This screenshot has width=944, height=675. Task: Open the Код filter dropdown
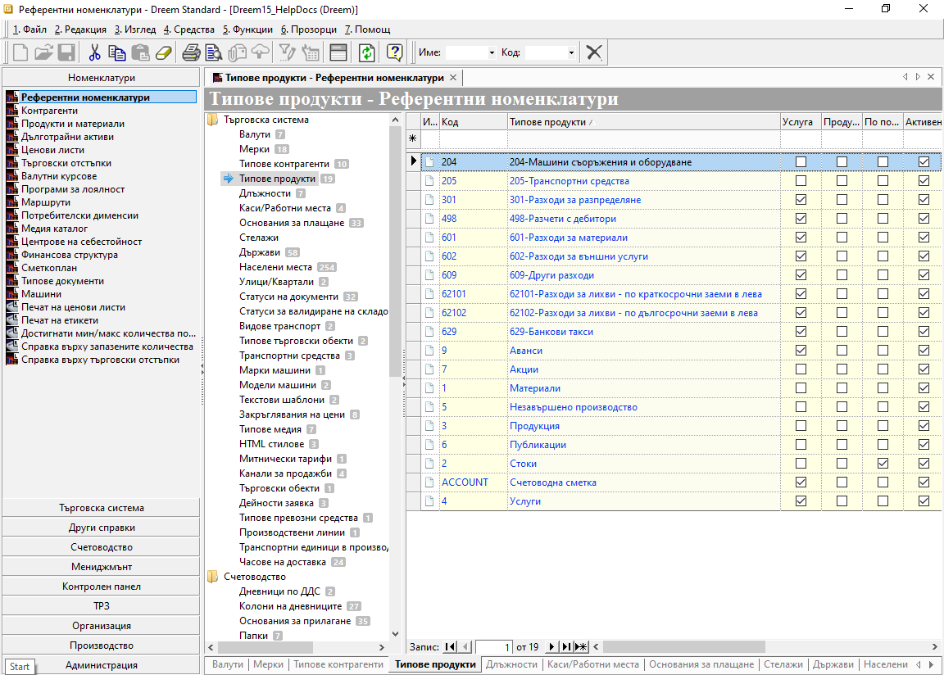tap(571, 52)
